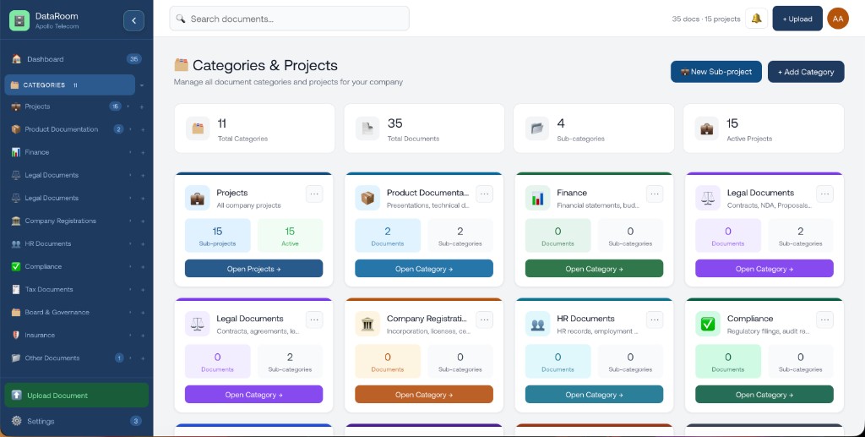Collapse the CATEGORIES section arrow

click(x=142, y=85)
